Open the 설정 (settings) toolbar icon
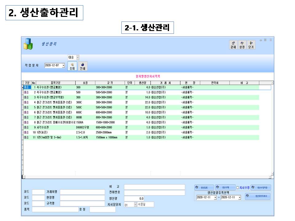The height and width of the screenshot is (221, 295). [x=242, y=45]
